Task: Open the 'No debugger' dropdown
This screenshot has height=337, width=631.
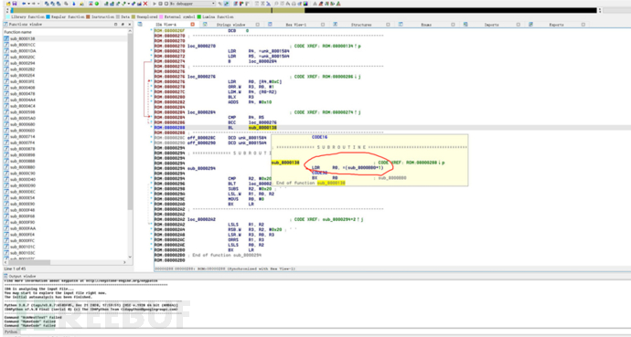Action: [192, 4]
